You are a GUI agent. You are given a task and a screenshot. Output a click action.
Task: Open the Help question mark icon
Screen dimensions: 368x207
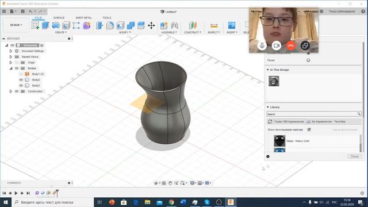click(363, 11)
